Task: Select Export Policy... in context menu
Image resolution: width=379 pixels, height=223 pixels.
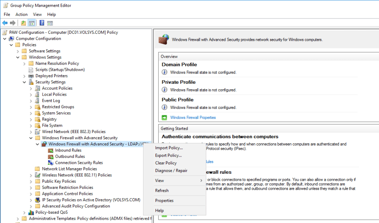Action: (168, 156)
